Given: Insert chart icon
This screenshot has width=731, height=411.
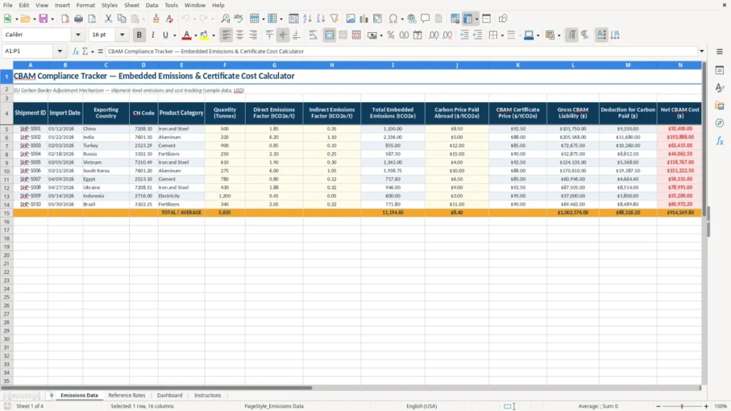Looking at the screenshot, I should 363,19.
